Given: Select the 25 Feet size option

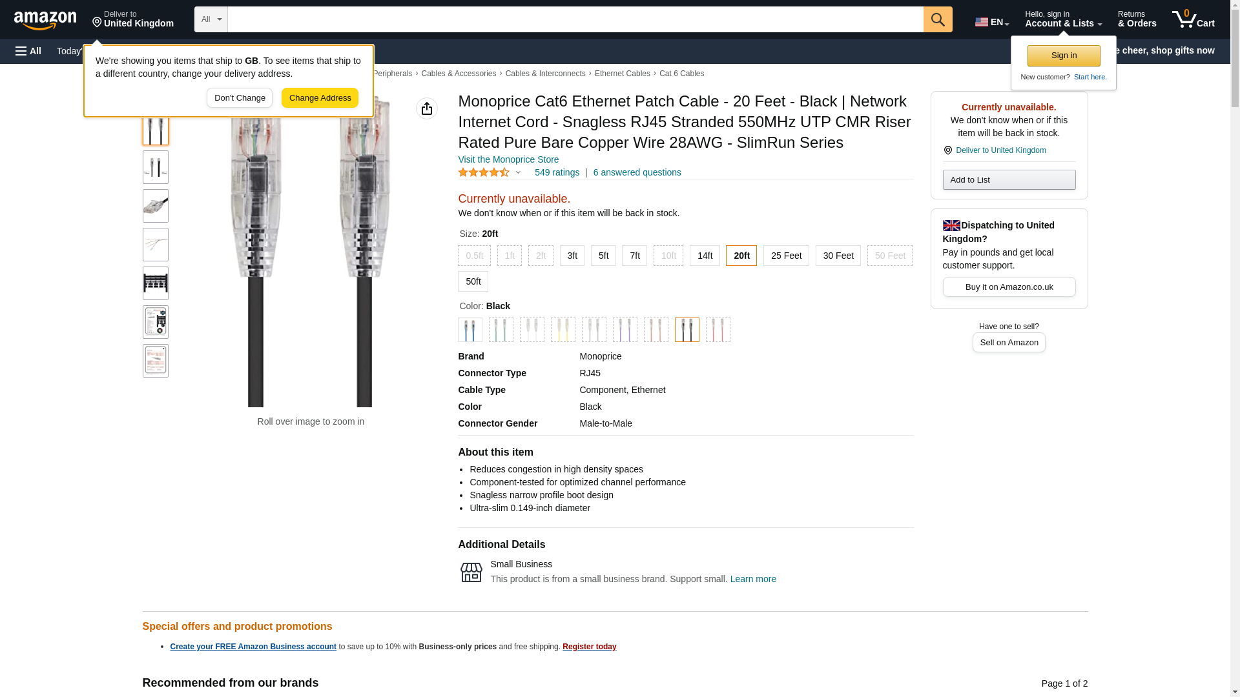Looking at the screenshot, I should click(786, 256).
